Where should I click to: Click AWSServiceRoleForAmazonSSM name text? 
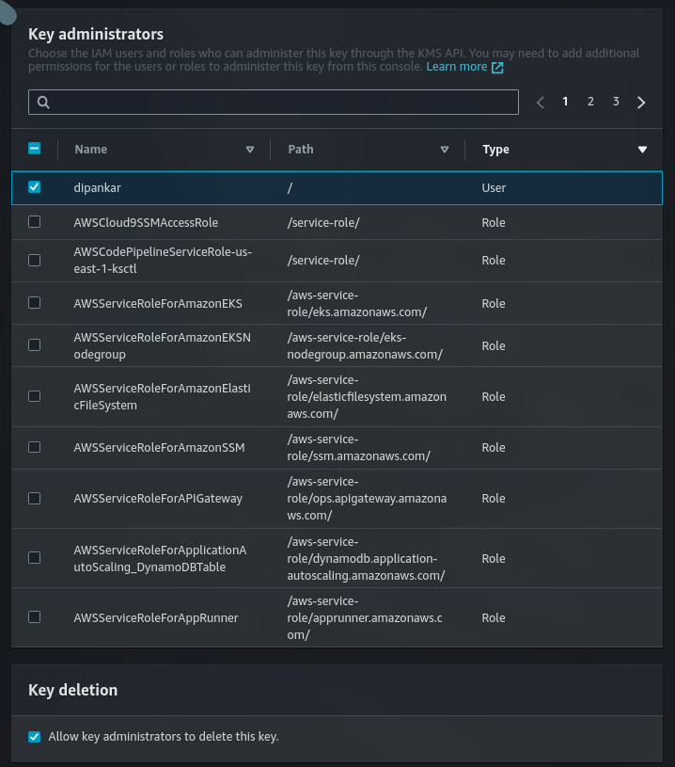pos(159,448)
